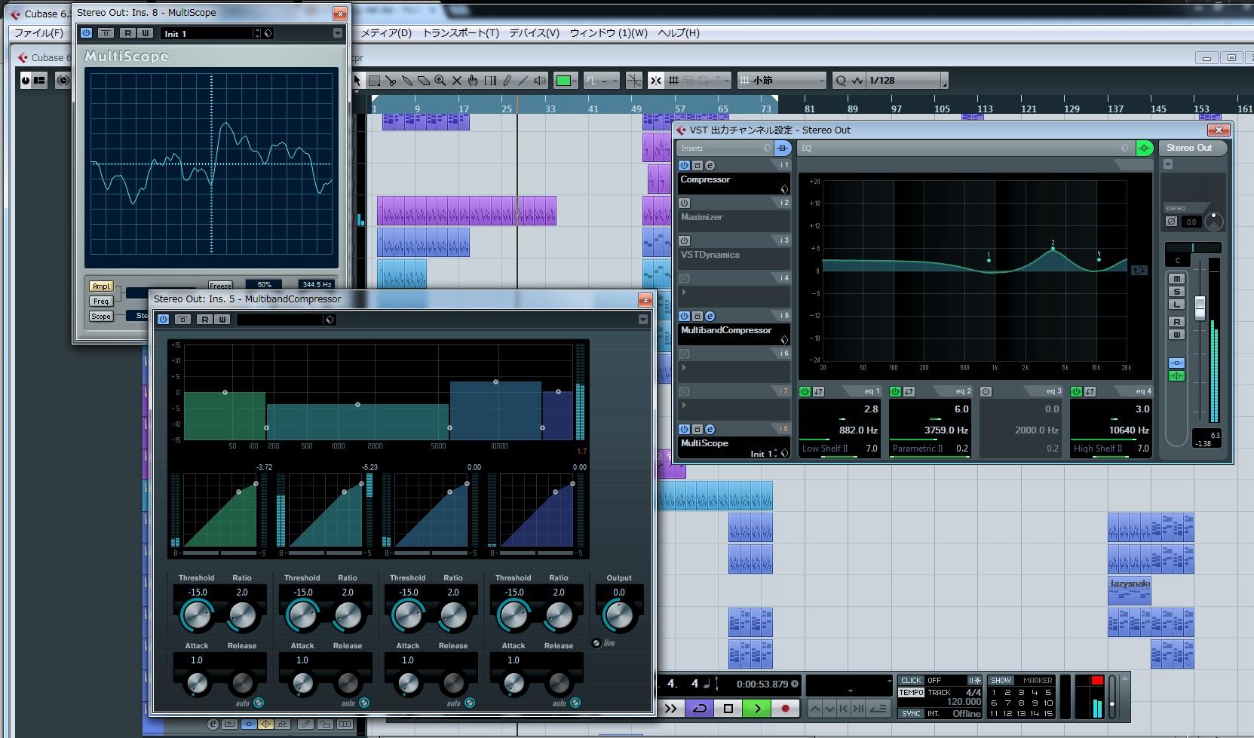The width and height of the screenshot is (1254, 738).
Task: Open the デバイス(V) menu
Action: coord(535,33)
